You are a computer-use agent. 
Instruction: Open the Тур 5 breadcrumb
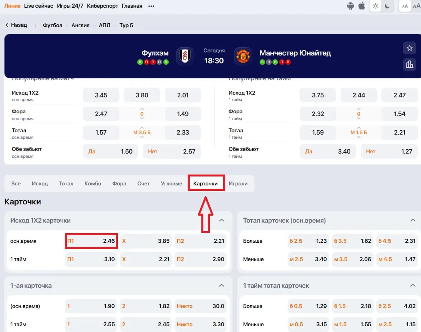coord(126,25)
